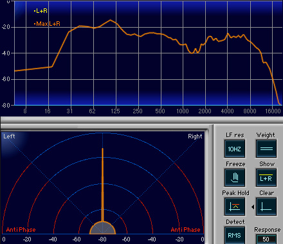Select the orange Max L+R legend entry
The height and width of the screenshot is (244, 283).
pos(47,24)
